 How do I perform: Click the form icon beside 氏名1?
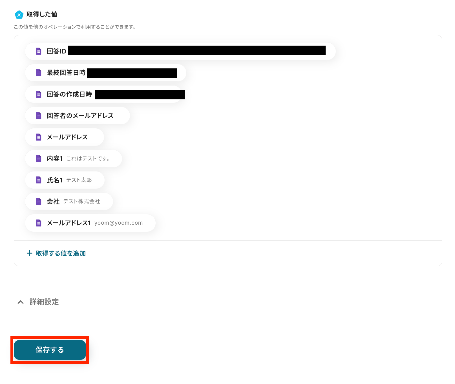pyautogui.click(x=39, y=180)
